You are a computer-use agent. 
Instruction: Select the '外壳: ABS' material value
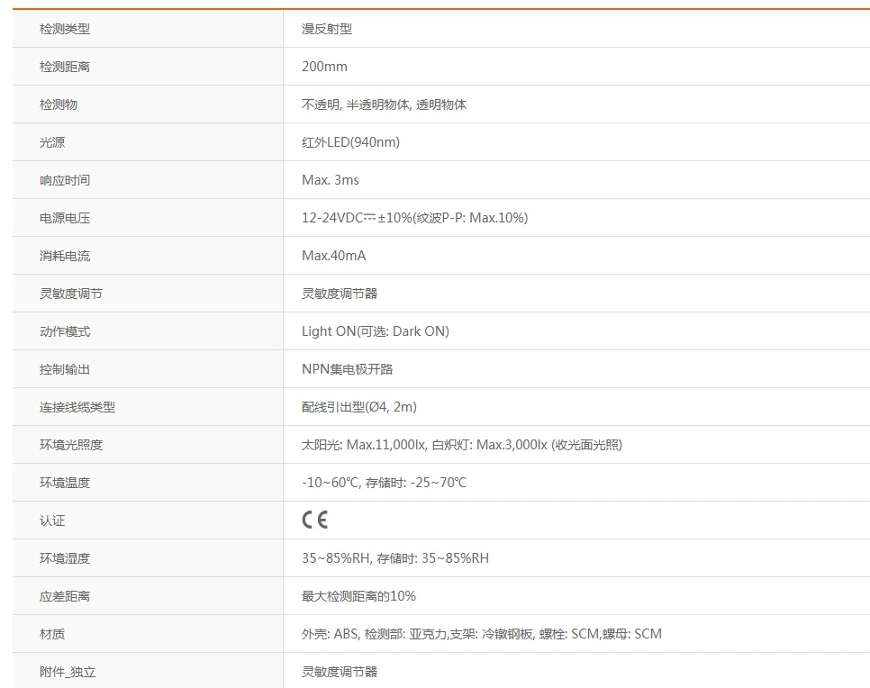[x=330, y=634]
